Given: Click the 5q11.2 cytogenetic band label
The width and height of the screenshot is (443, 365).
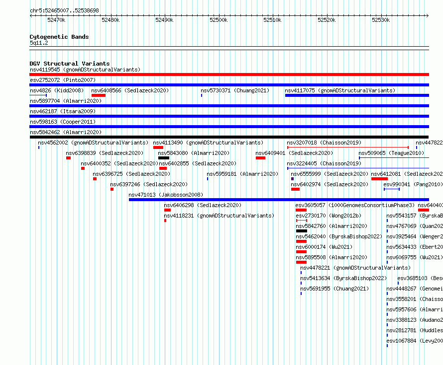Looking at the screenshot, I should (39, 43).
